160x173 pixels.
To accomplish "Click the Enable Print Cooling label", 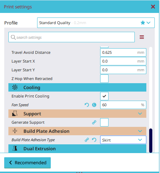I will click(30, 96).
